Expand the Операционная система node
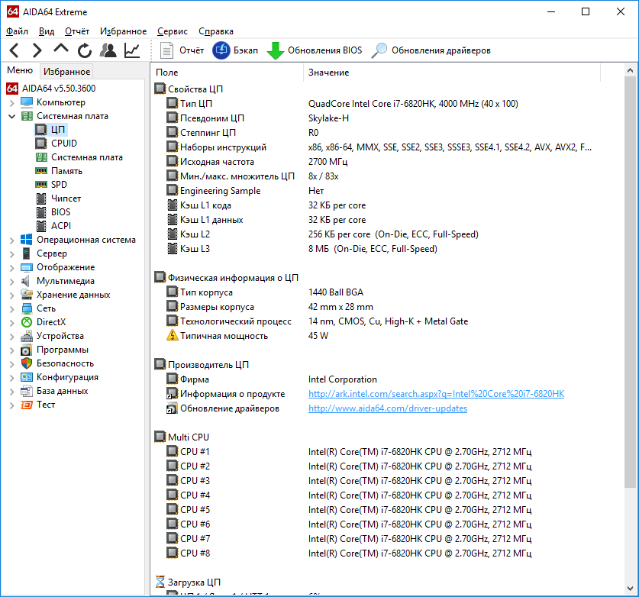639x597 pixels. click(11, 240)
